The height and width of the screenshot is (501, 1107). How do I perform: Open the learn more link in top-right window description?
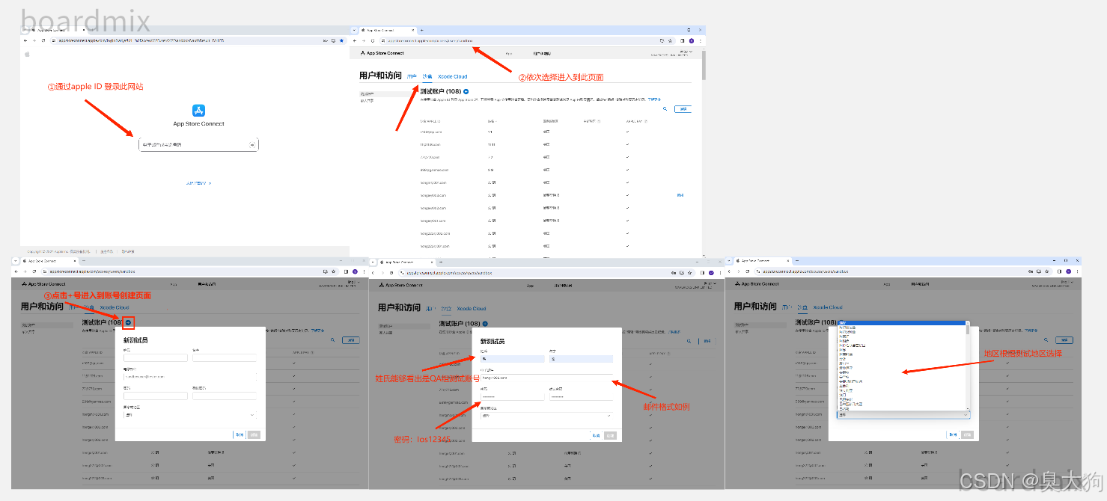click(654, 99)
